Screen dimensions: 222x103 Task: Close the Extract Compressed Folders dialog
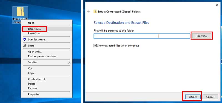[217, 5]
